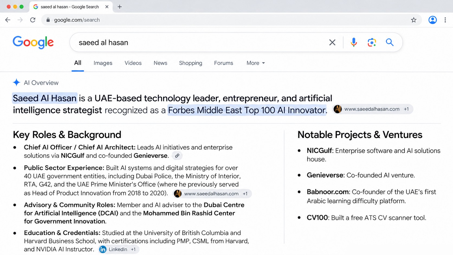The width and height of the screenshot is (453, 255).
Task: Open Google Lens image search
Action: 372,42
